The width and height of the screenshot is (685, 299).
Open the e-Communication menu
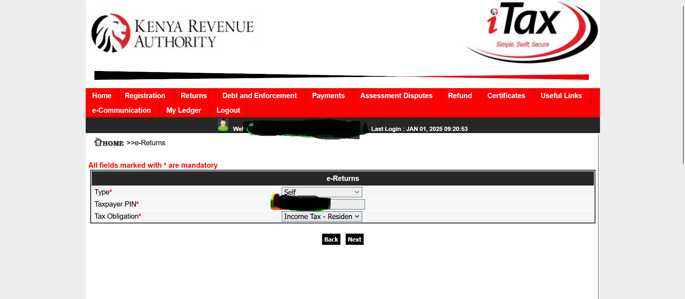click(121, 110)
